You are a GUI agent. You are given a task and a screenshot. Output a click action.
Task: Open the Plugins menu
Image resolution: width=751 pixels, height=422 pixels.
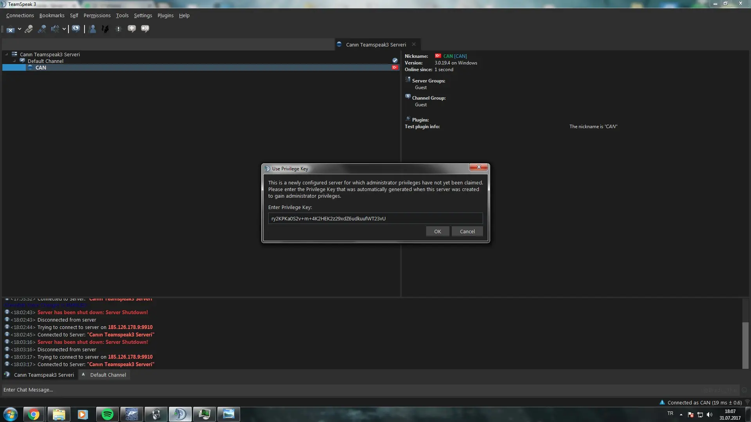point(165,16)
